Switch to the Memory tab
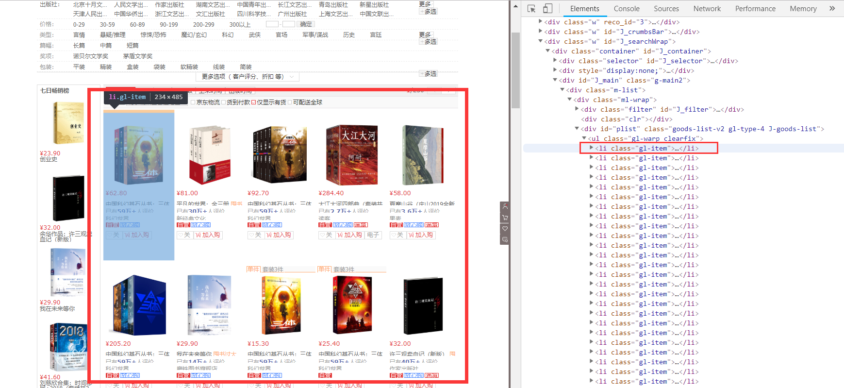Image resolution: width=844 pixels, height=388 pixels. [803, 9]
